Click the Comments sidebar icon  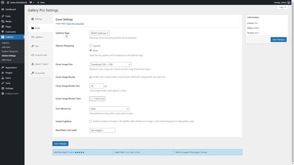3,32
